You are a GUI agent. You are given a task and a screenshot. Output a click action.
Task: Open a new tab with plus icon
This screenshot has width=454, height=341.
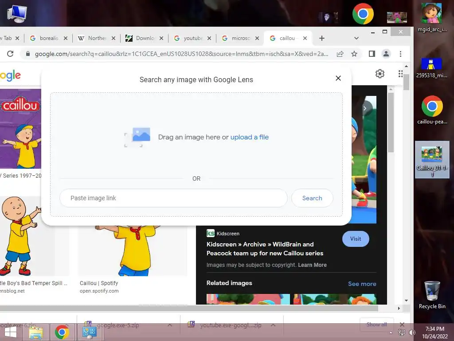coord(322,38)
